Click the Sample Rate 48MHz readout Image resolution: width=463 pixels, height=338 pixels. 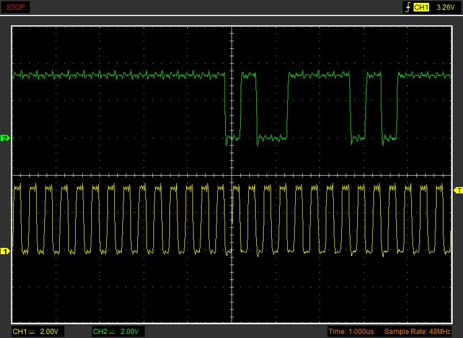(417, 332)
